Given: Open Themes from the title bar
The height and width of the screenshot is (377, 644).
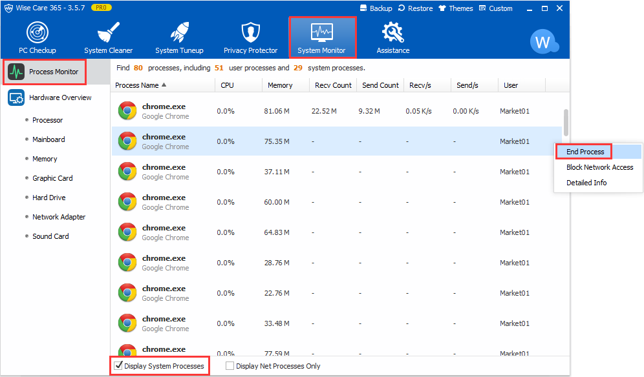Looking at the screenshot, I should tap(456, 8).
